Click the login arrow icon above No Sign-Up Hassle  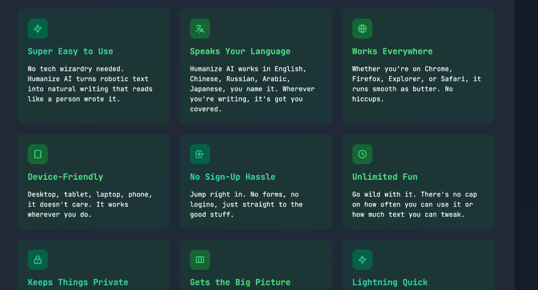[200, 154]
